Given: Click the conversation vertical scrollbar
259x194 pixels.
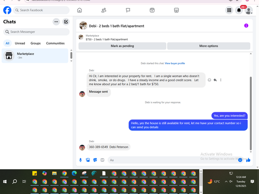Looking at the screenshot, I should tap(251, 113).
